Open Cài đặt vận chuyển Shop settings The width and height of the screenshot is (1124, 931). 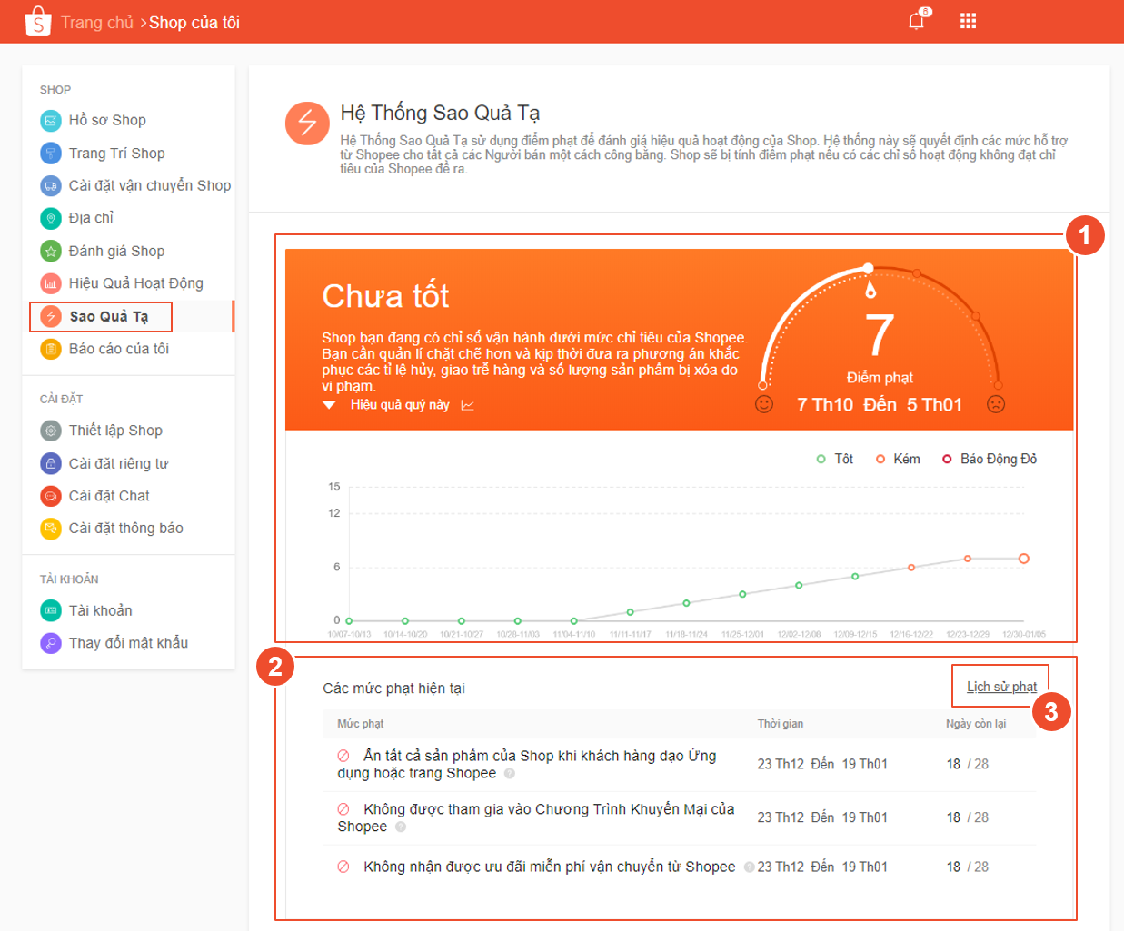[49, 184]
